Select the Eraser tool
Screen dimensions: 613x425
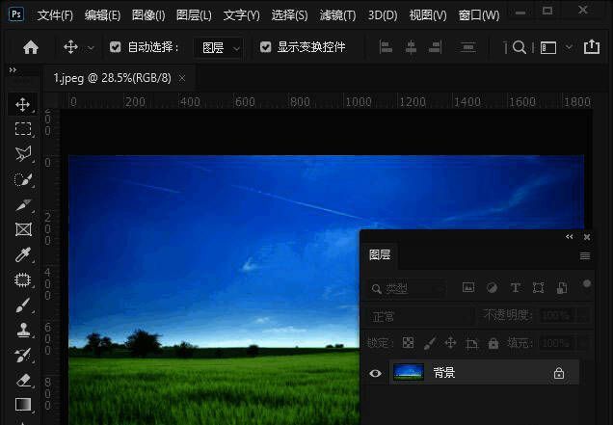coord(23,380)
